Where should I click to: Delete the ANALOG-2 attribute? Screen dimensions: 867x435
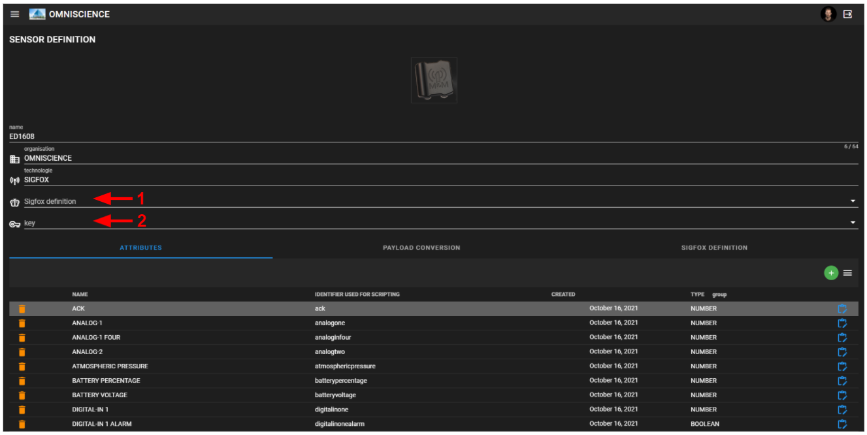pos(22,352)
